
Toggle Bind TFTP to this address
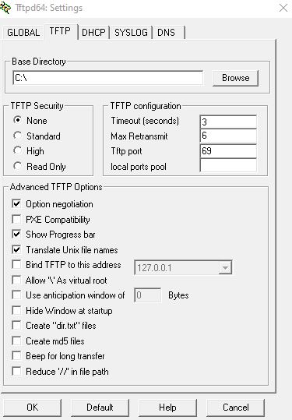pos(16,265)
